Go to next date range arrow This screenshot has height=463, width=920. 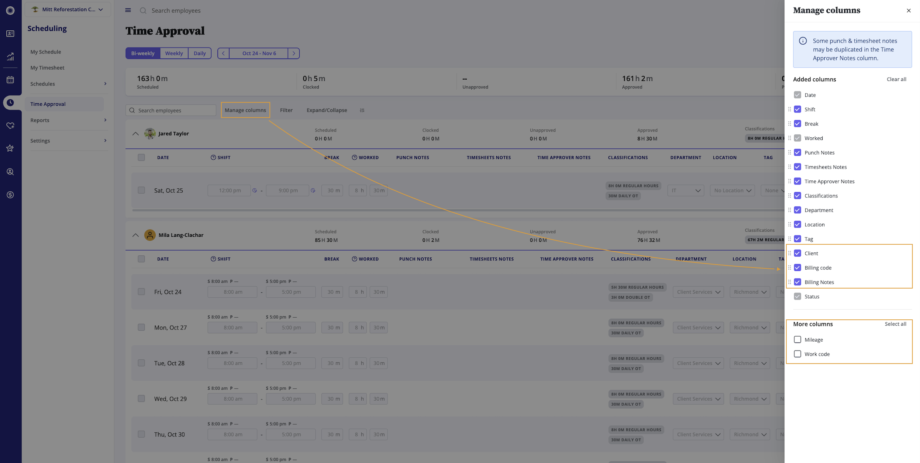[294, 54]
